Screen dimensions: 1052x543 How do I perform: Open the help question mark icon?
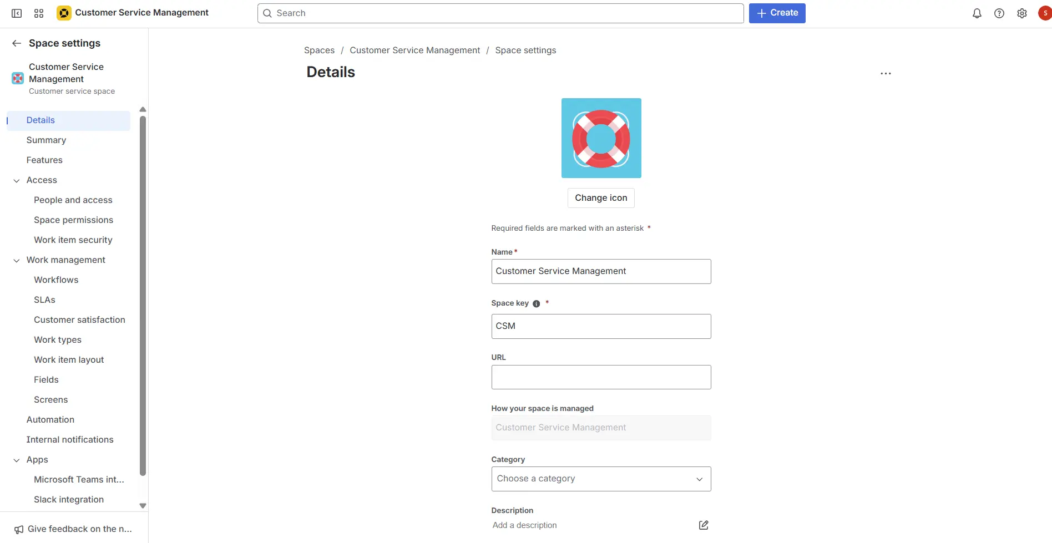[999, 13]
